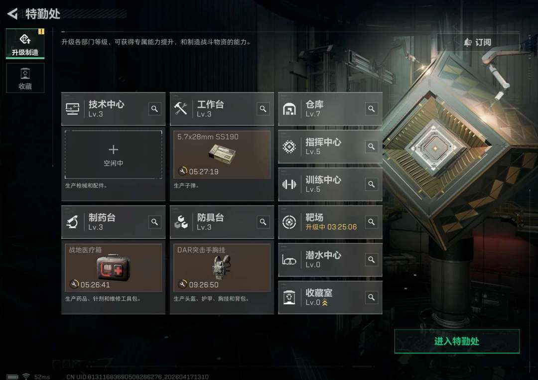Image resolution: width=538 pixels, height=380 pixels.
Task: Open the DAR突击手胸挂 production item
Action: (222, 267)
